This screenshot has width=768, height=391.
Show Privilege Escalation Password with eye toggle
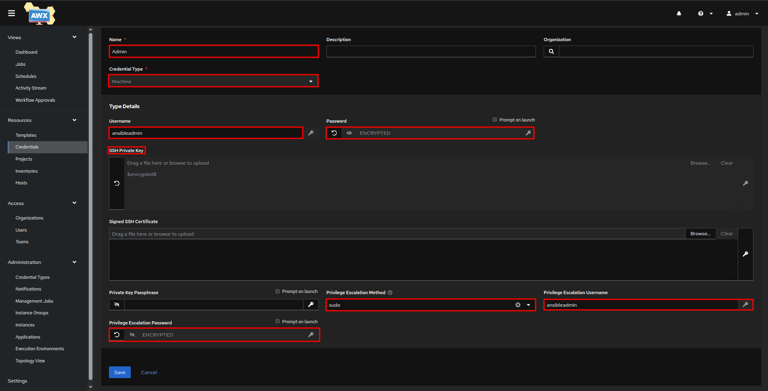132,335
